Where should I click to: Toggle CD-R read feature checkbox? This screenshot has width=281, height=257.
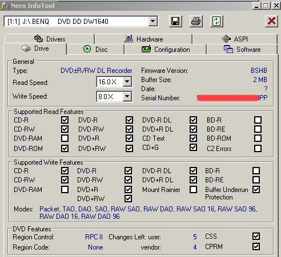(65, 120)
